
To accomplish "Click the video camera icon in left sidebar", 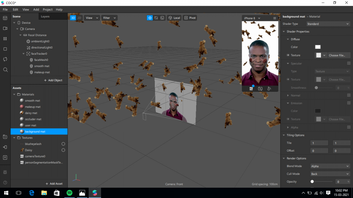I will pos(5,29).
